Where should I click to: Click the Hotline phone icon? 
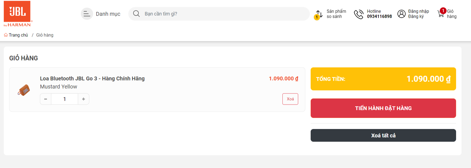(x=359, y=14)
